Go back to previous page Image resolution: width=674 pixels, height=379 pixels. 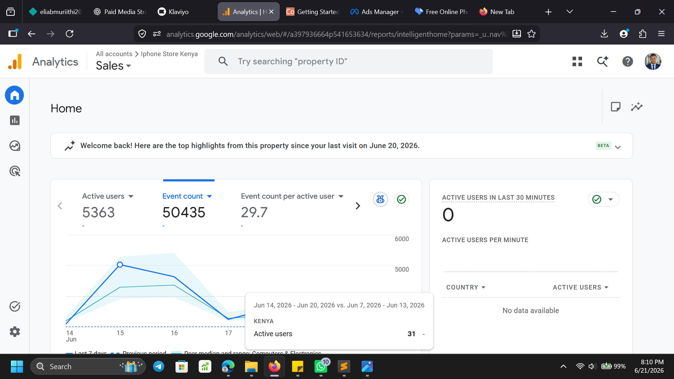click(32, 34)
